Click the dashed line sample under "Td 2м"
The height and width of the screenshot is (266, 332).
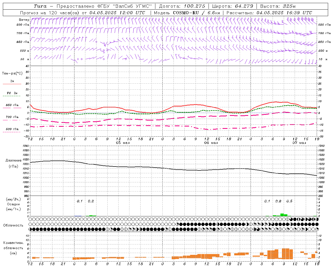[x=11, y=96]
